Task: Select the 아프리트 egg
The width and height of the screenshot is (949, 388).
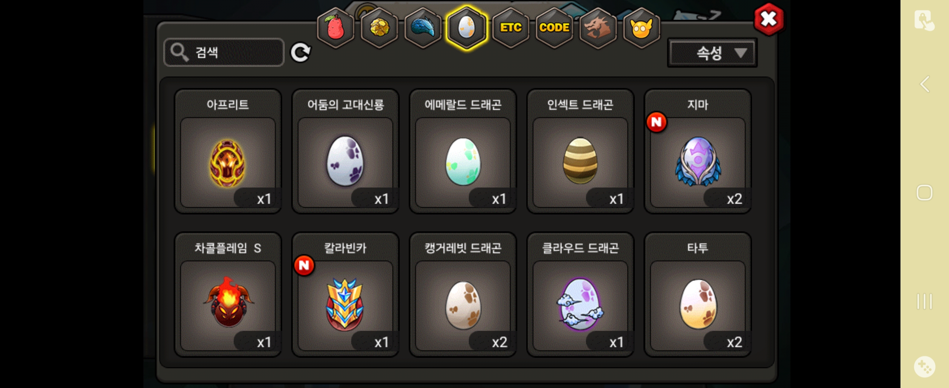Action: [x=228, y=151]
